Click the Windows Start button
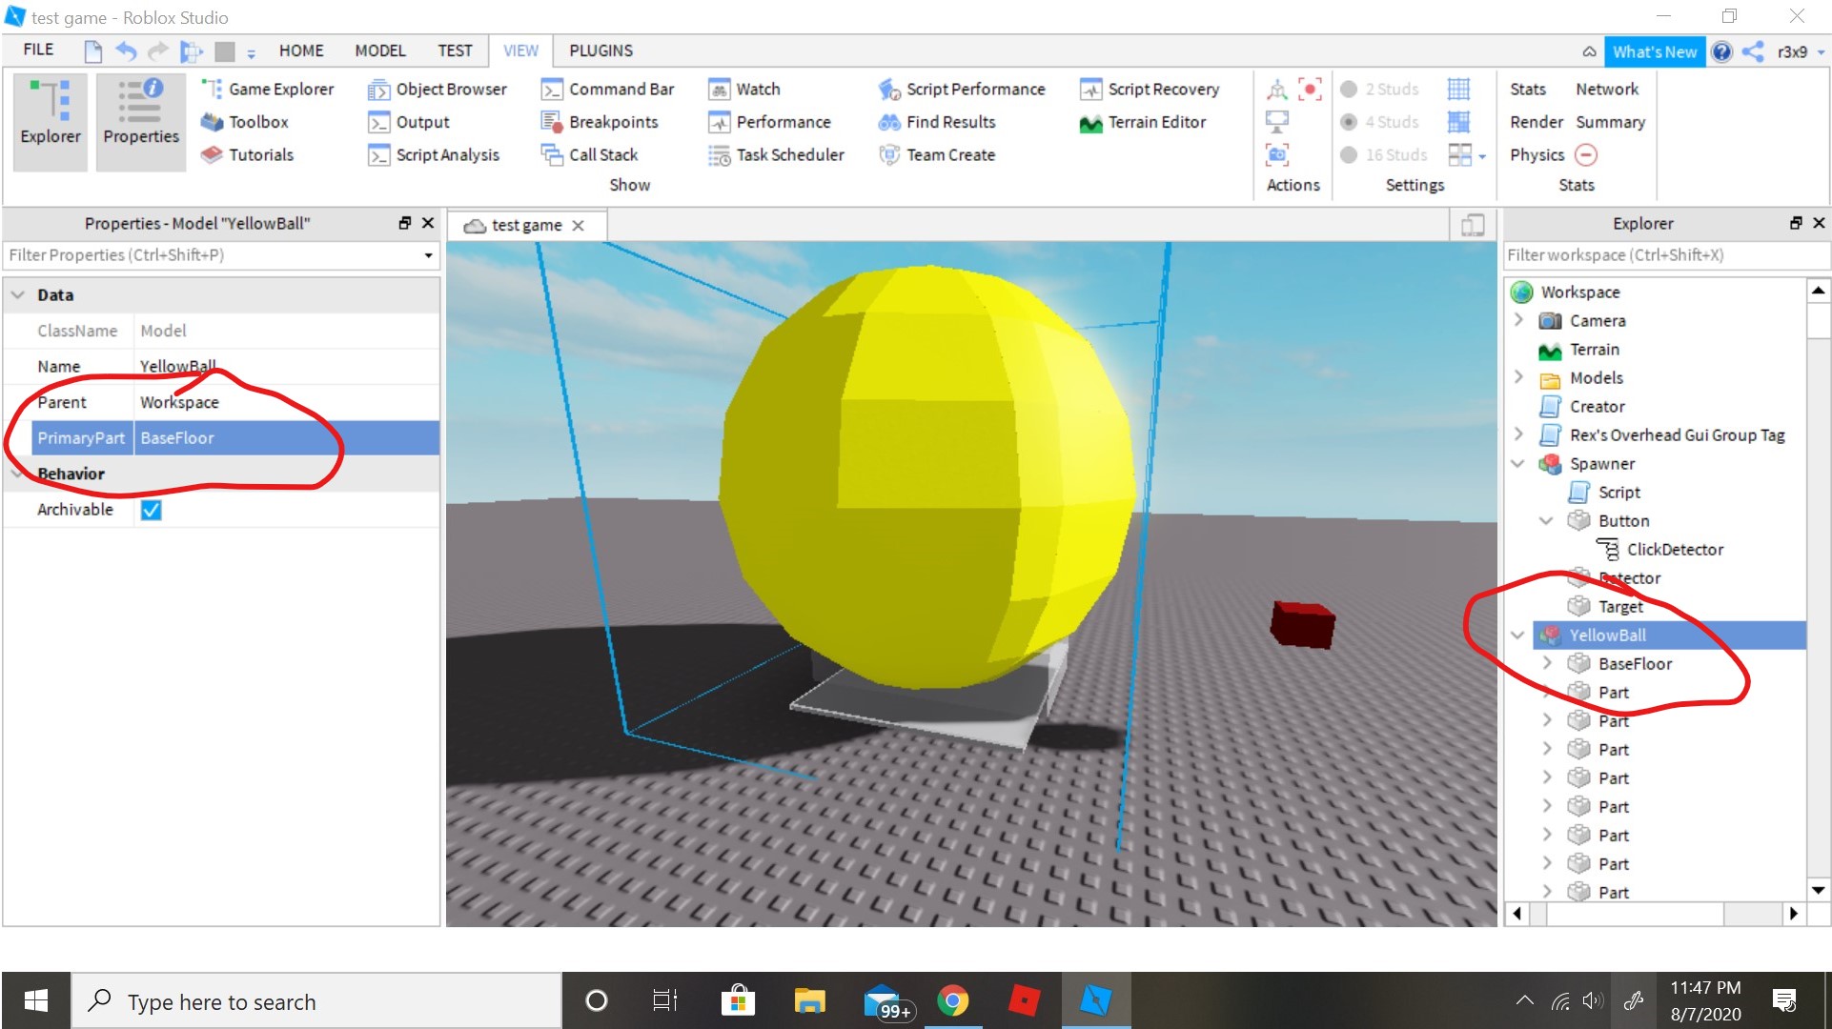The width and height of the screenshot is (1832, 1029). click(36, 1000)
